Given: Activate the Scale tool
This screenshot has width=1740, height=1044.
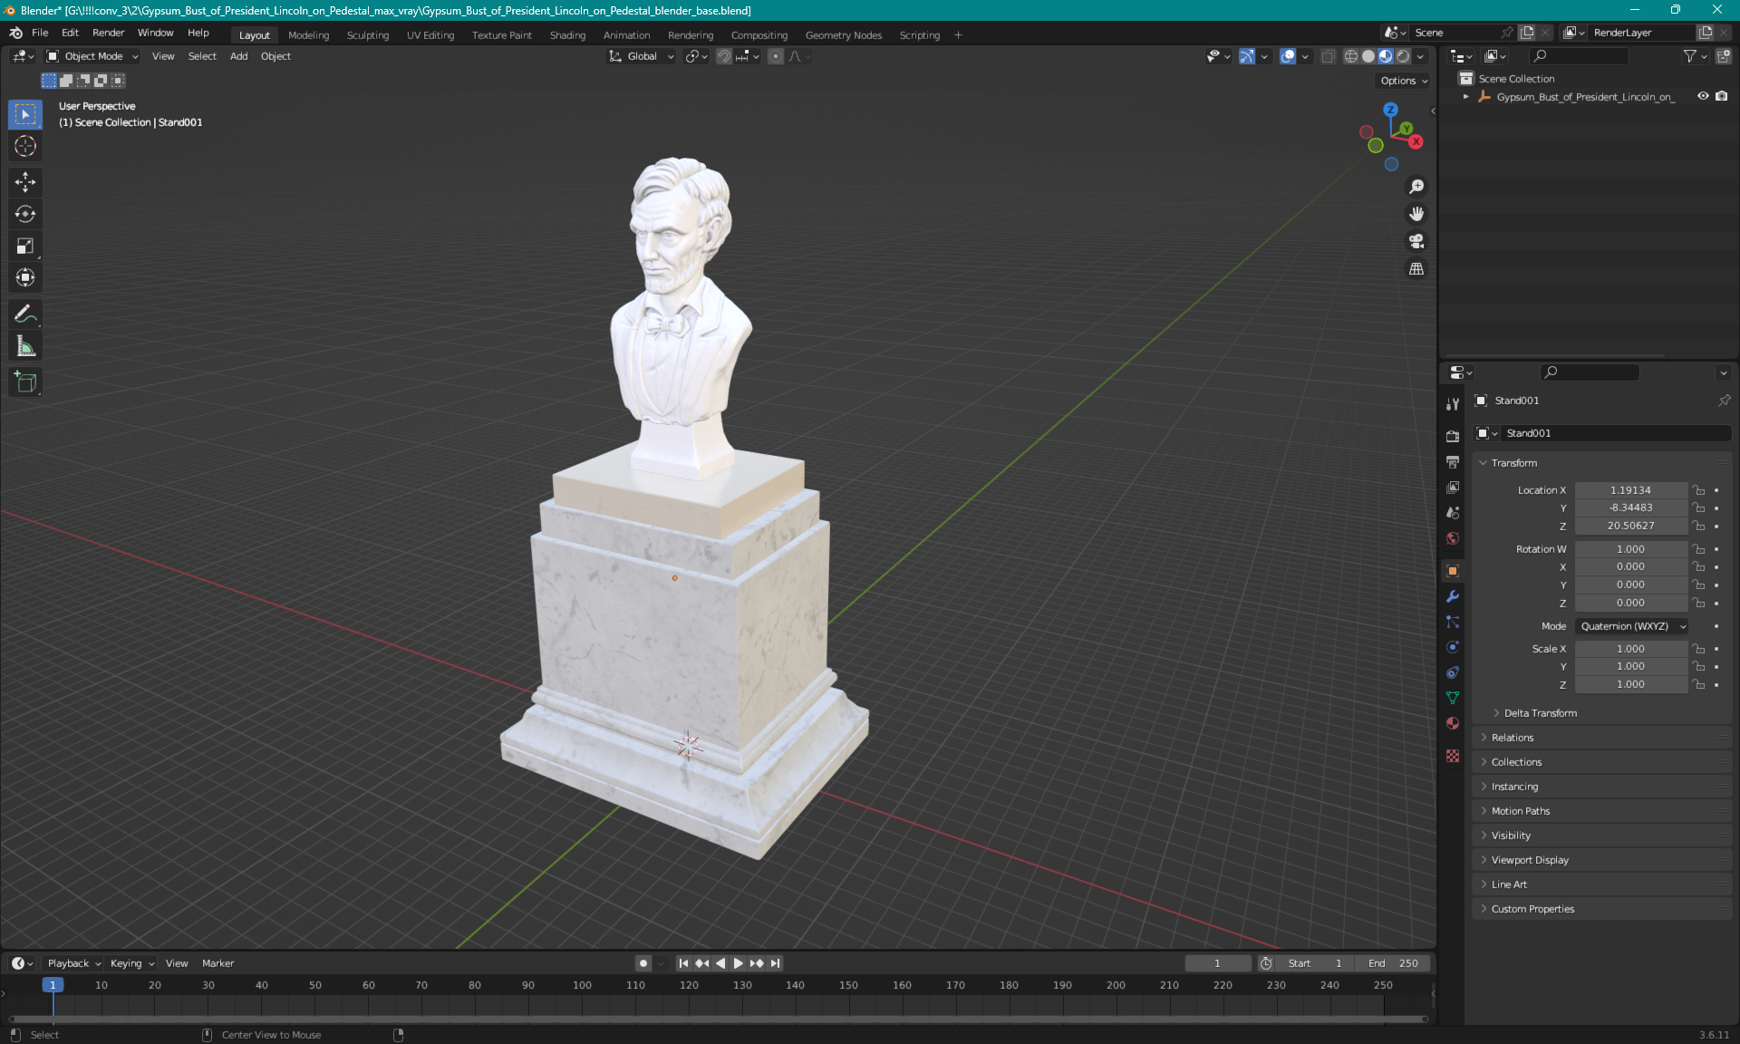Looking at the screenshot, I should 25,246.
